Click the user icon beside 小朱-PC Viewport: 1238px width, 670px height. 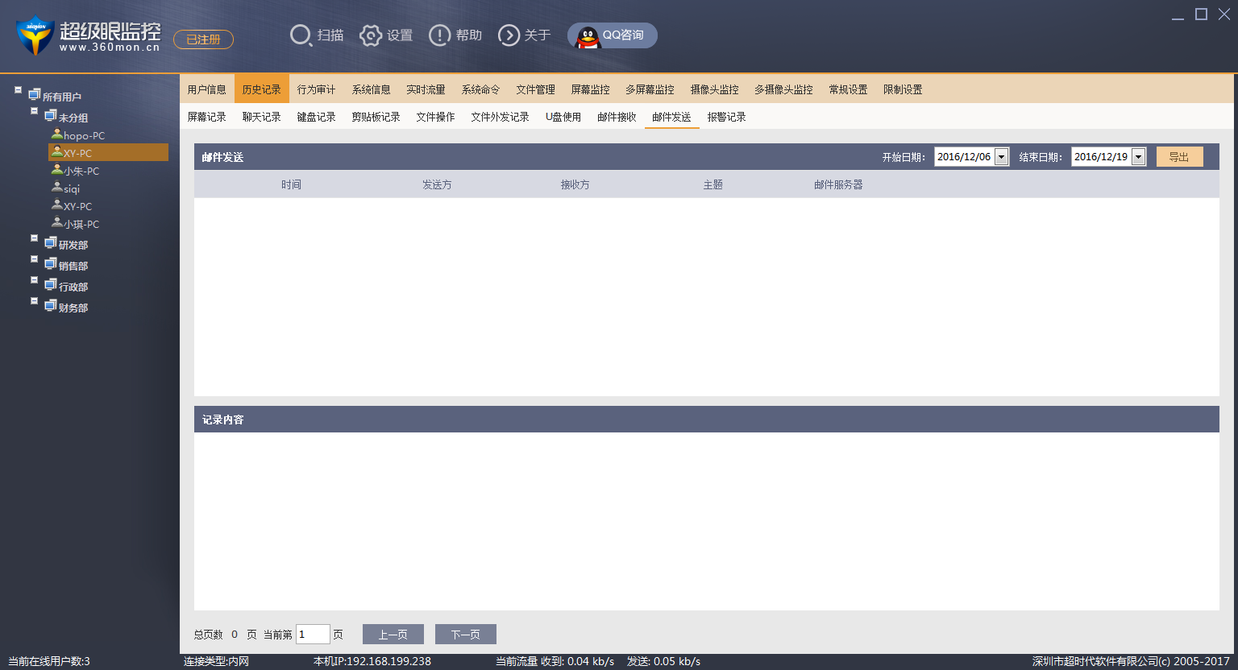point(57,170)
